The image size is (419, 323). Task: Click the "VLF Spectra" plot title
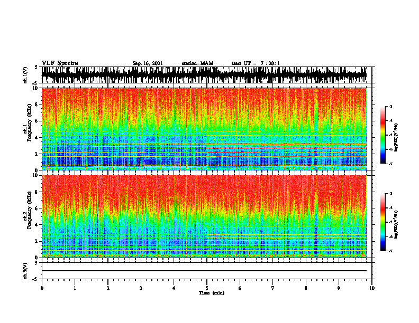pyautogui.click(x=60, y=63)
